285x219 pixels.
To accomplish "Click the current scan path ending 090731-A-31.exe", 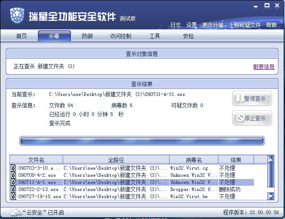I will 117,95.
